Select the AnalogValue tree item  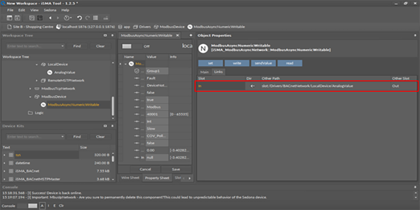tap(65, 72)
